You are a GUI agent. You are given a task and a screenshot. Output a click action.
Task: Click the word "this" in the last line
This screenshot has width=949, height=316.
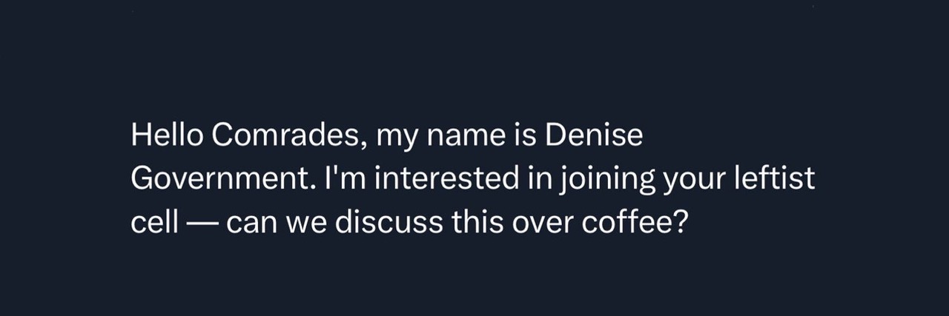click(x=477, y=222)
